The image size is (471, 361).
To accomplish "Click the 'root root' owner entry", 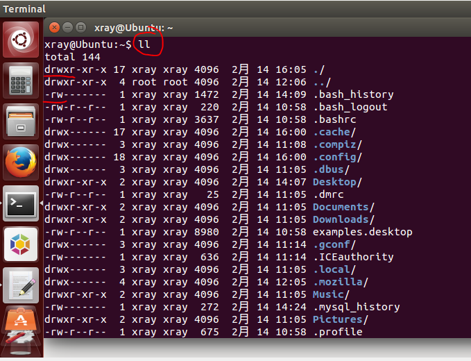I will click(160, 82).
